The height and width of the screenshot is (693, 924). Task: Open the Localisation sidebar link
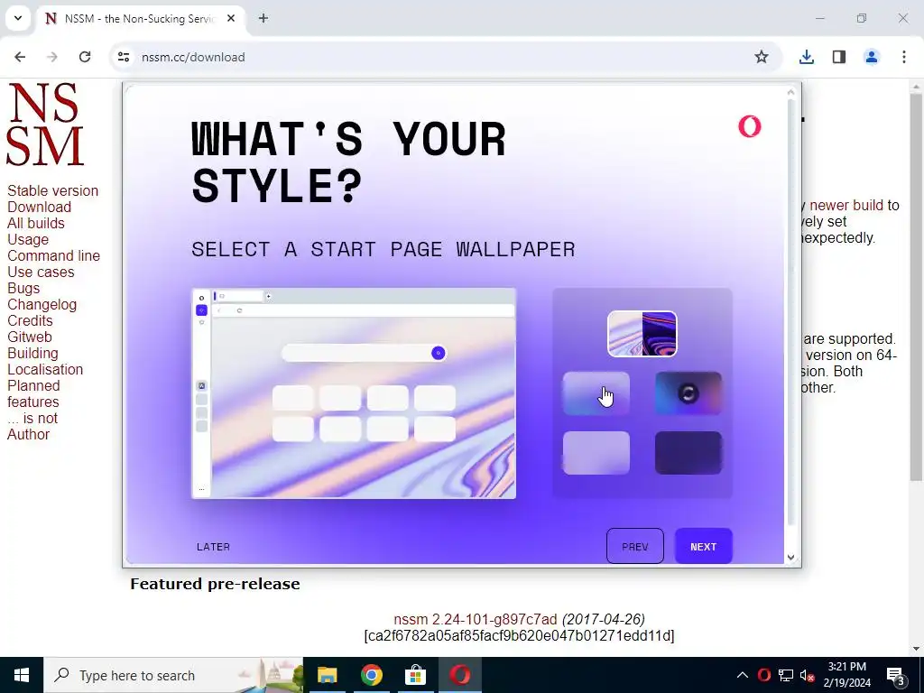pos(45,369)
